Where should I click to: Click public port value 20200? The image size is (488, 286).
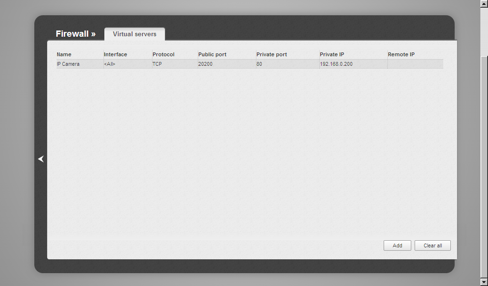tap(205, 64)
